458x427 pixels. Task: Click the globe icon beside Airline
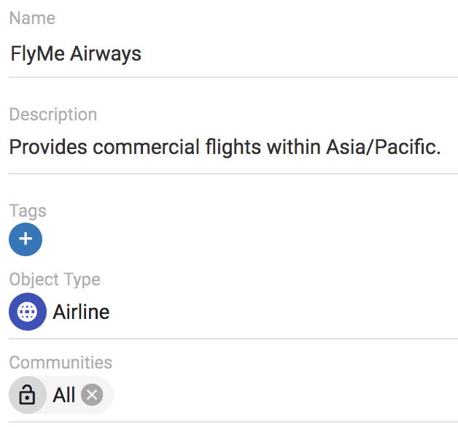27,312
